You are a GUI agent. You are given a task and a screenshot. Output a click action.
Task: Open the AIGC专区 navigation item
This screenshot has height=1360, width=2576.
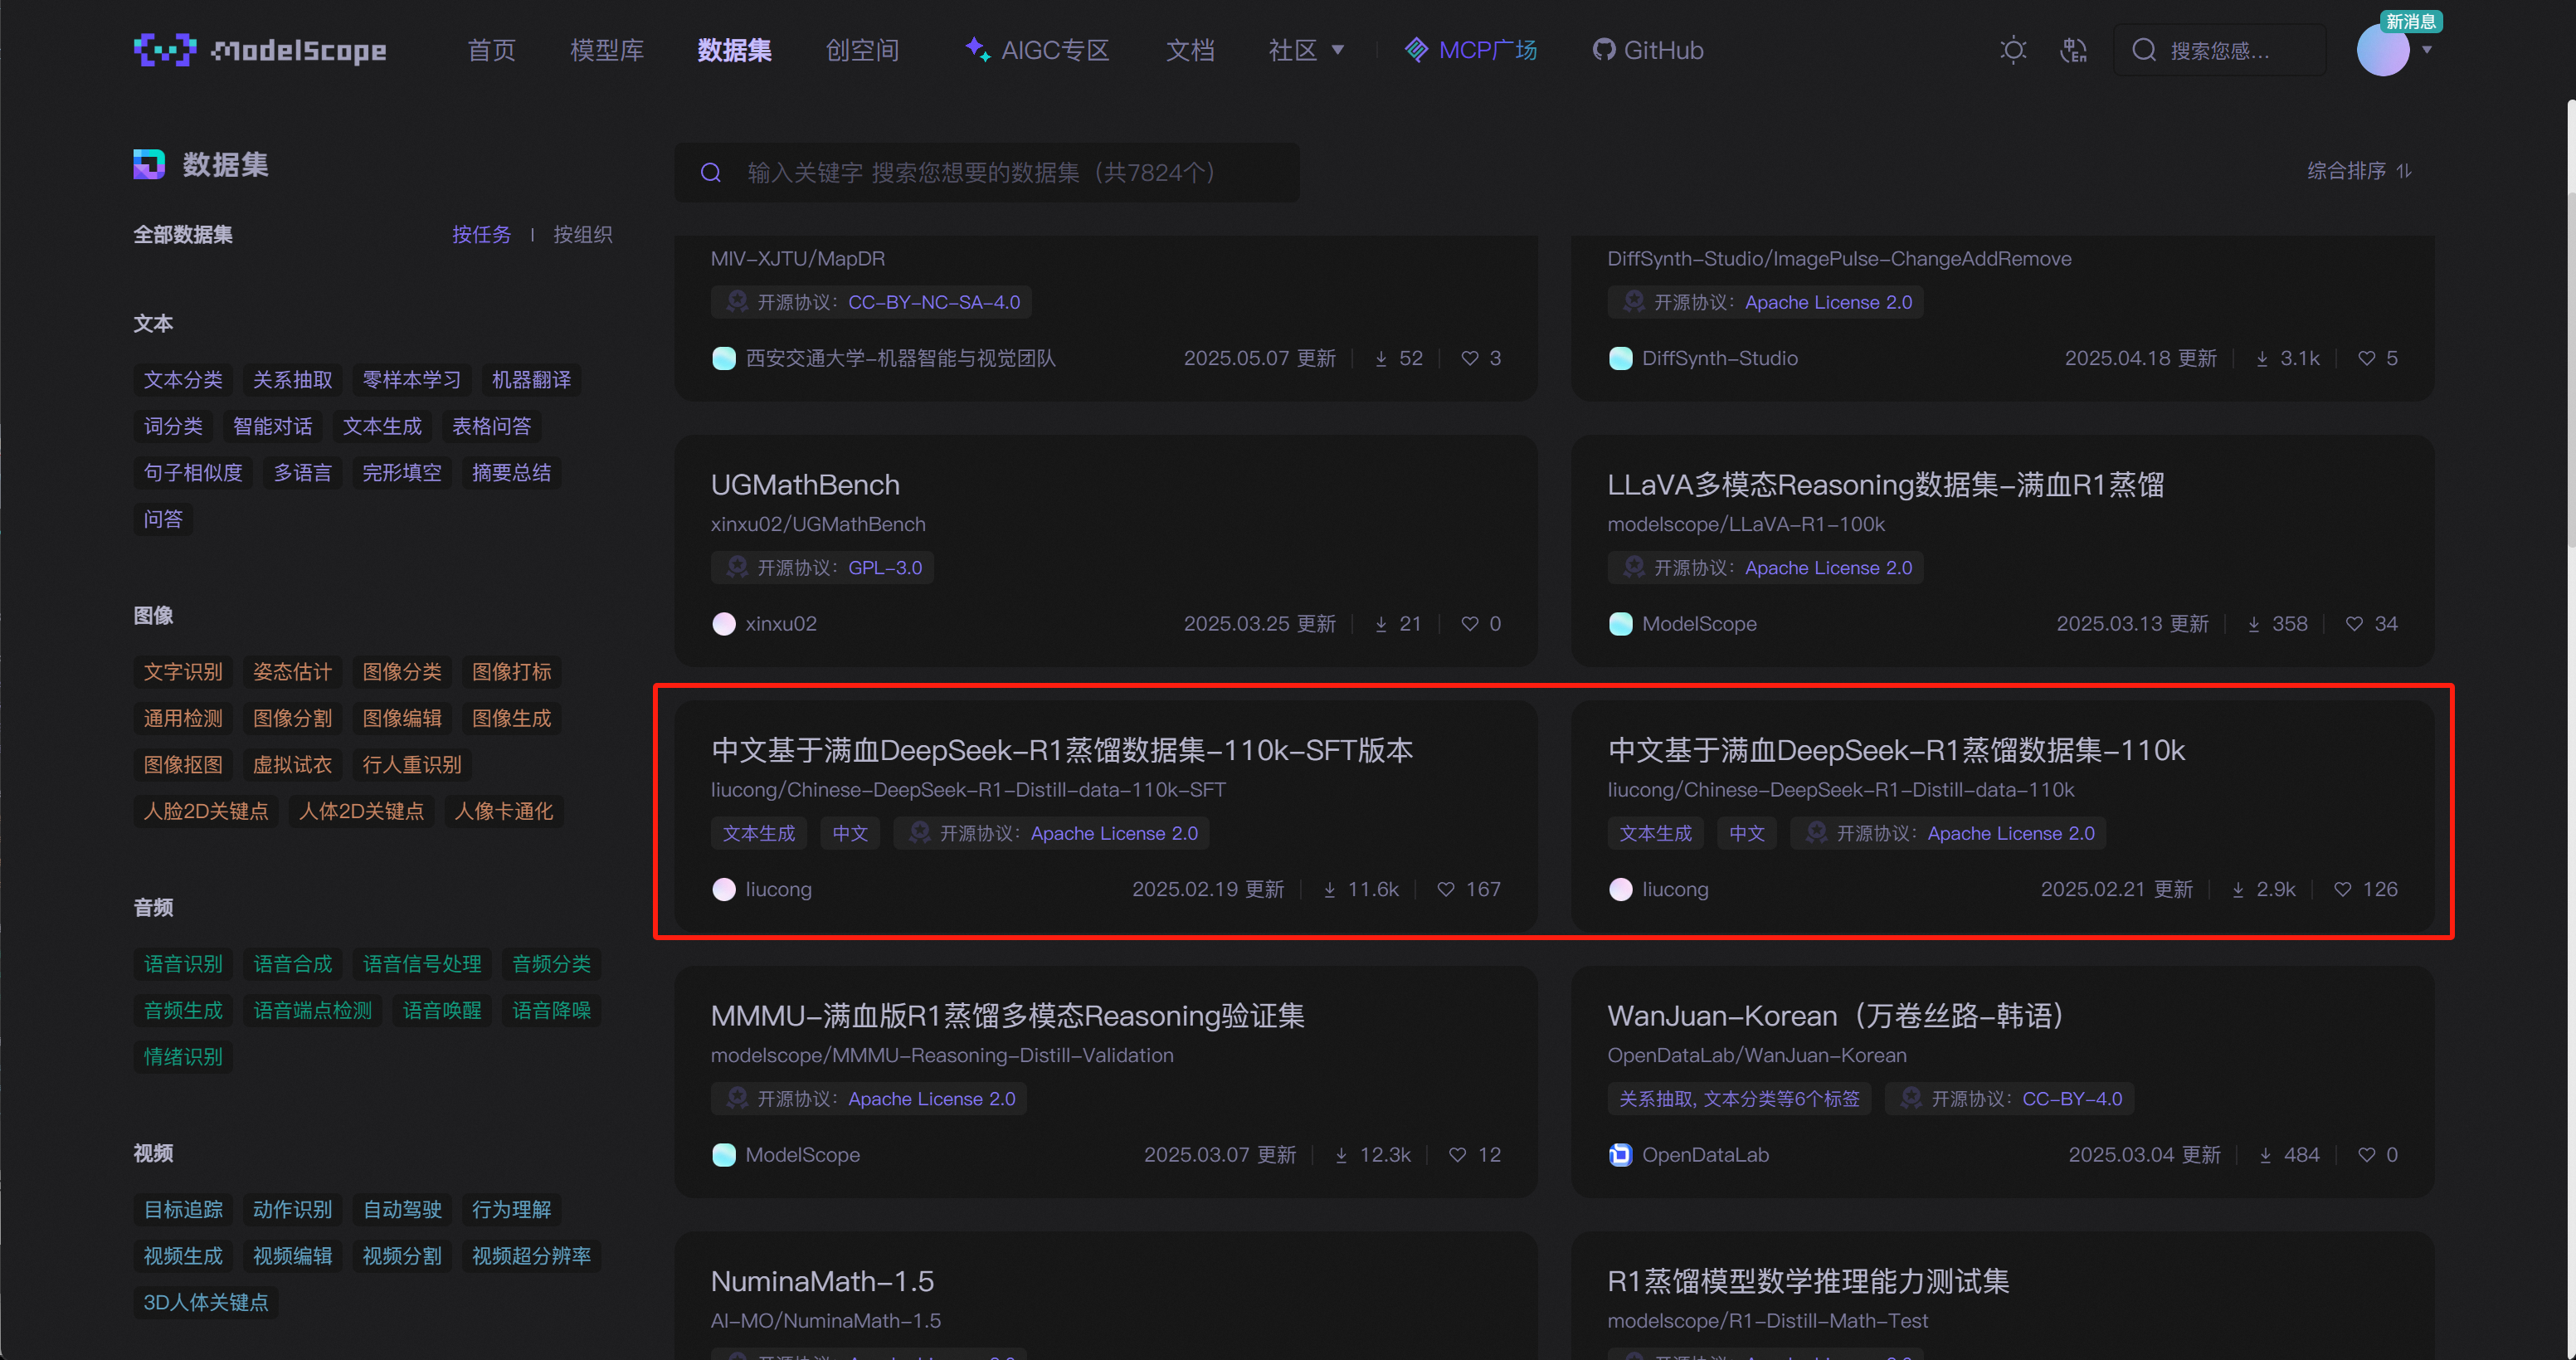[1037, 50]
